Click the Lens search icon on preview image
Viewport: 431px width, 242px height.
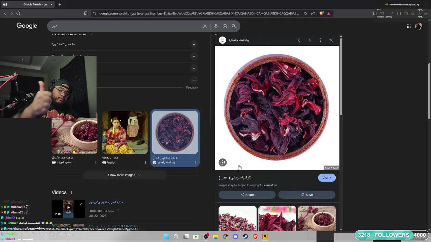pyautogui.click(x=223, y=163)
